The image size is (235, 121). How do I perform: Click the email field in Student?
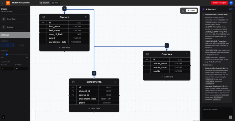click(x=52, y=38)
